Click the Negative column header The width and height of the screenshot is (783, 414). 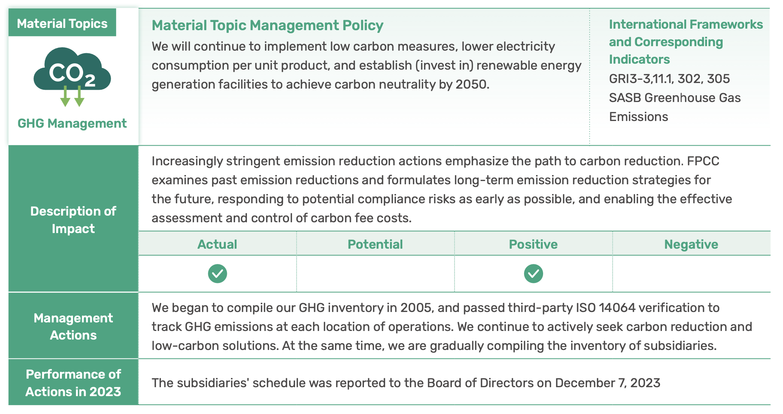pyautogui.click(x=691, y=244)
